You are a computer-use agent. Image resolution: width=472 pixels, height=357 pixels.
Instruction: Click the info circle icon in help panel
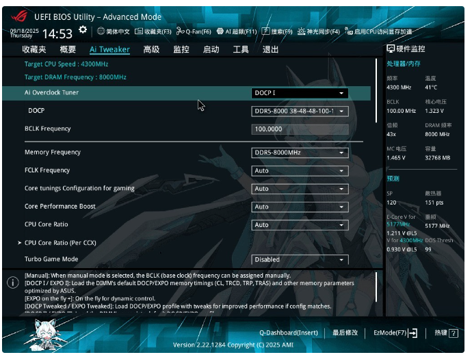pos(13,282)
